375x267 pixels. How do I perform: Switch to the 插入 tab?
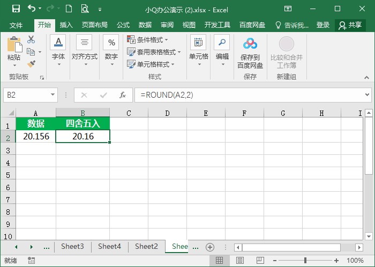tap(66, 25)
